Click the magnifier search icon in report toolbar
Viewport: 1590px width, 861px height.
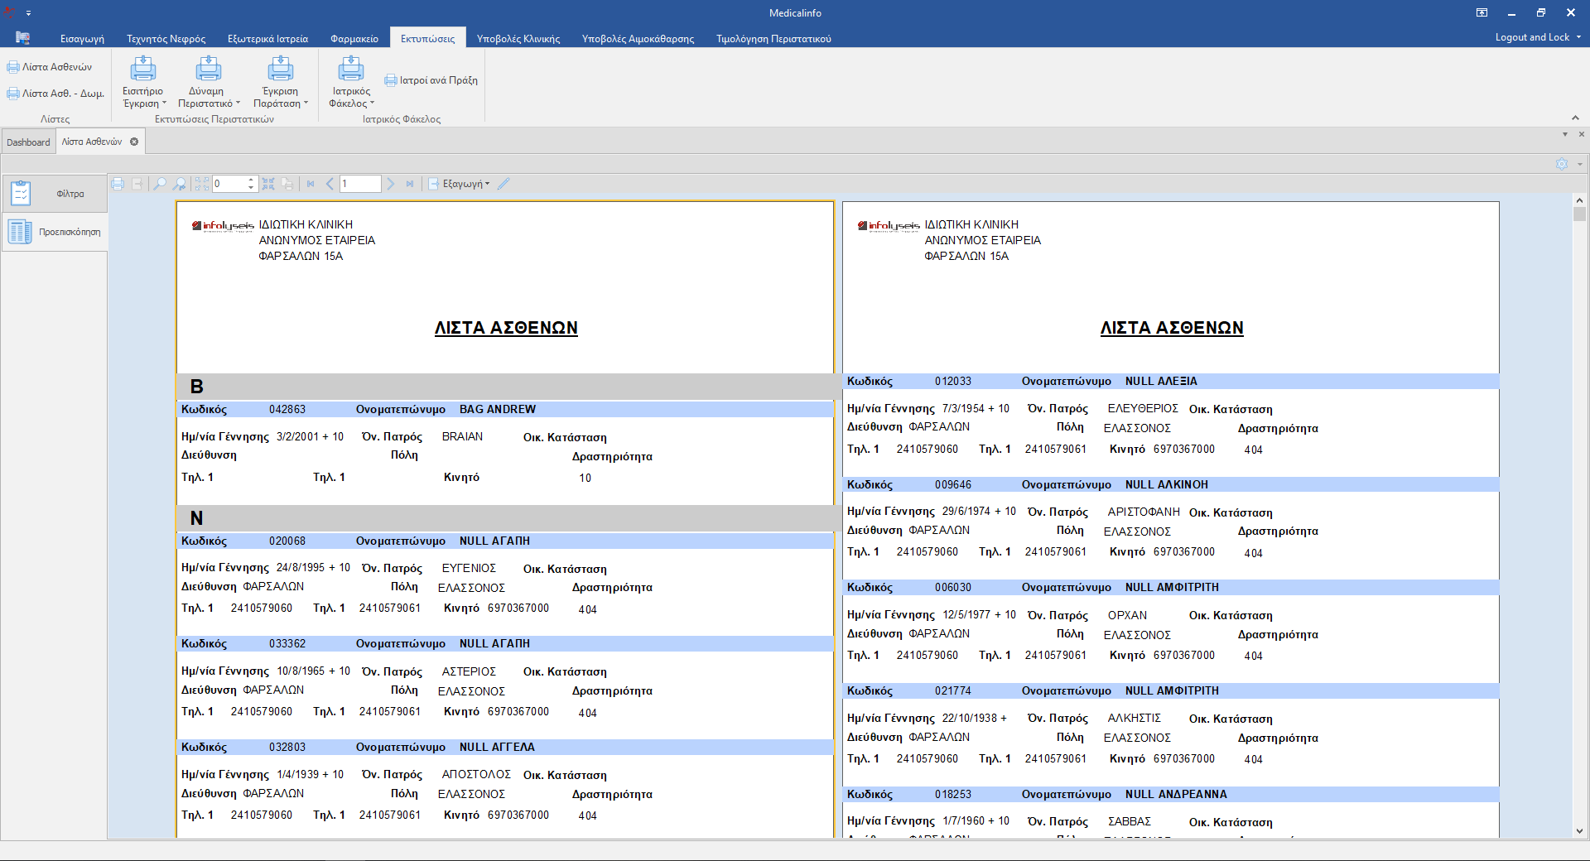coord(160,184)
